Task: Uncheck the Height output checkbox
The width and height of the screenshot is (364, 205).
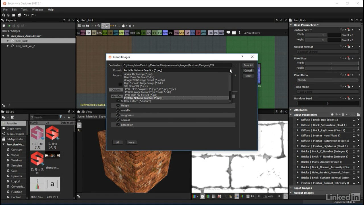Action: tap(118, 105)
